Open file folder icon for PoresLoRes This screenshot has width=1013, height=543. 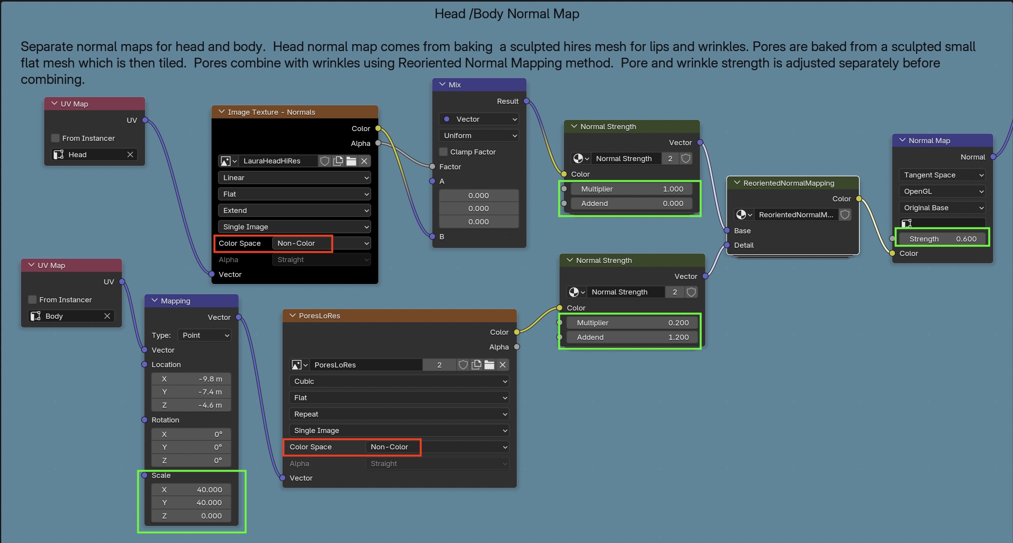pyautogui.click(x=489, y=365)
